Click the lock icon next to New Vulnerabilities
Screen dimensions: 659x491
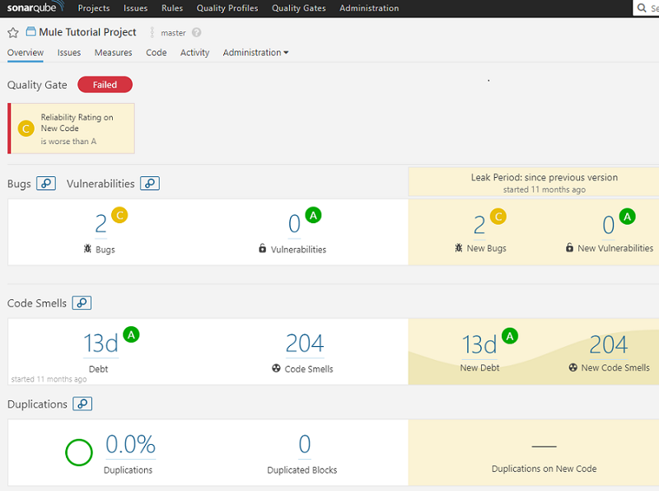point(569,247)
